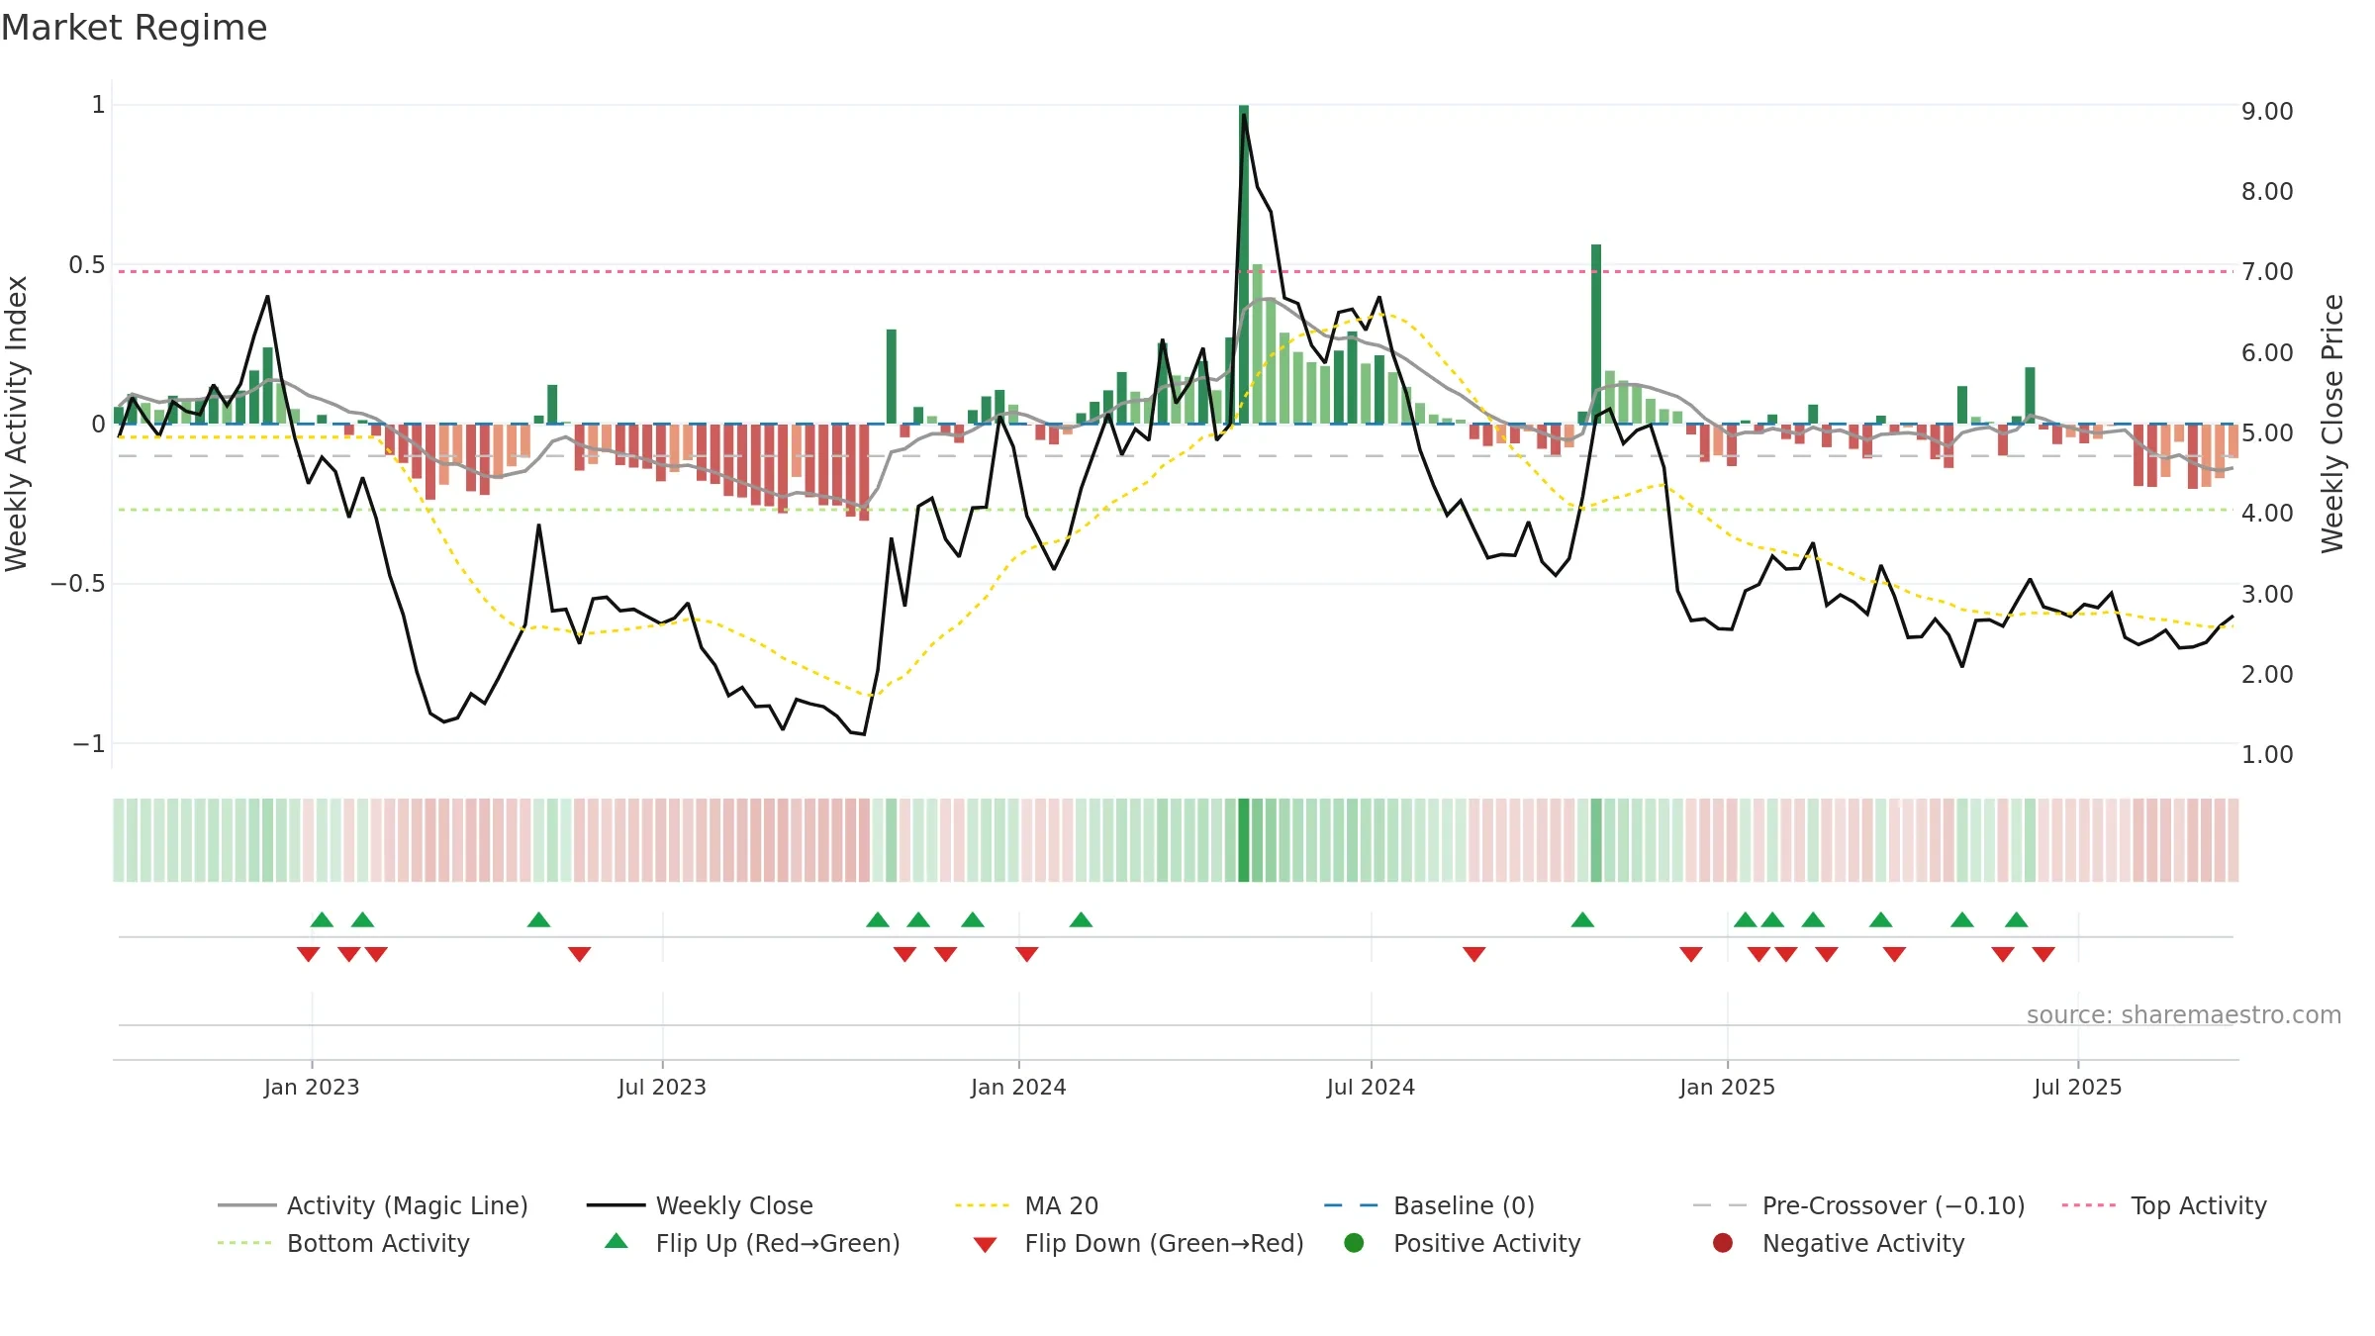
Task: Toggle the Pre-Crossover (−0.10) legend entry
Action: (1858, 1205)
